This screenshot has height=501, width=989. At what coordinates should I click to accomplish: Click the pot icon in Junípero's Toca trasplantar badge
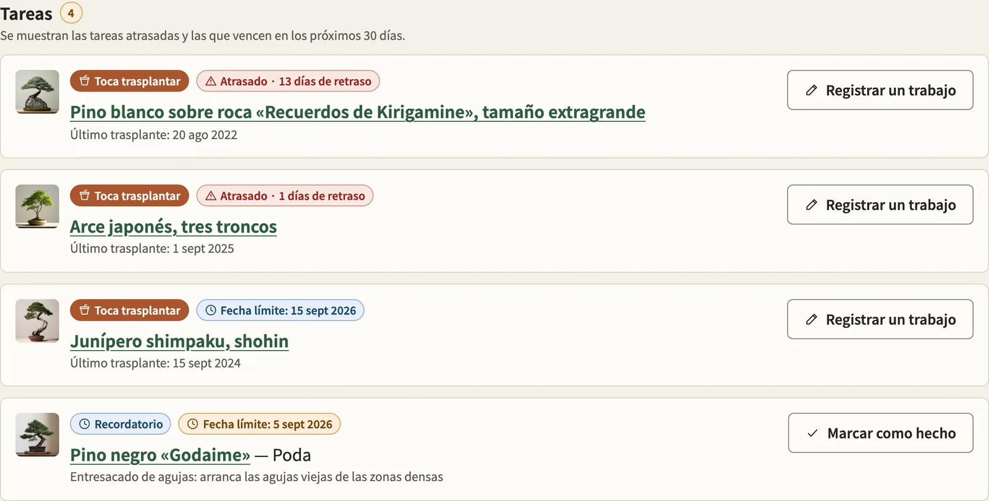point(85,310)
